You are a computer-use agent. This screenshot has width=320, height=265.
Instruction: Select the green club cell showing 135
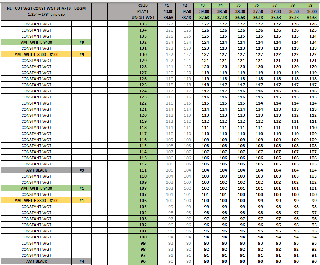tap(142, 24)
